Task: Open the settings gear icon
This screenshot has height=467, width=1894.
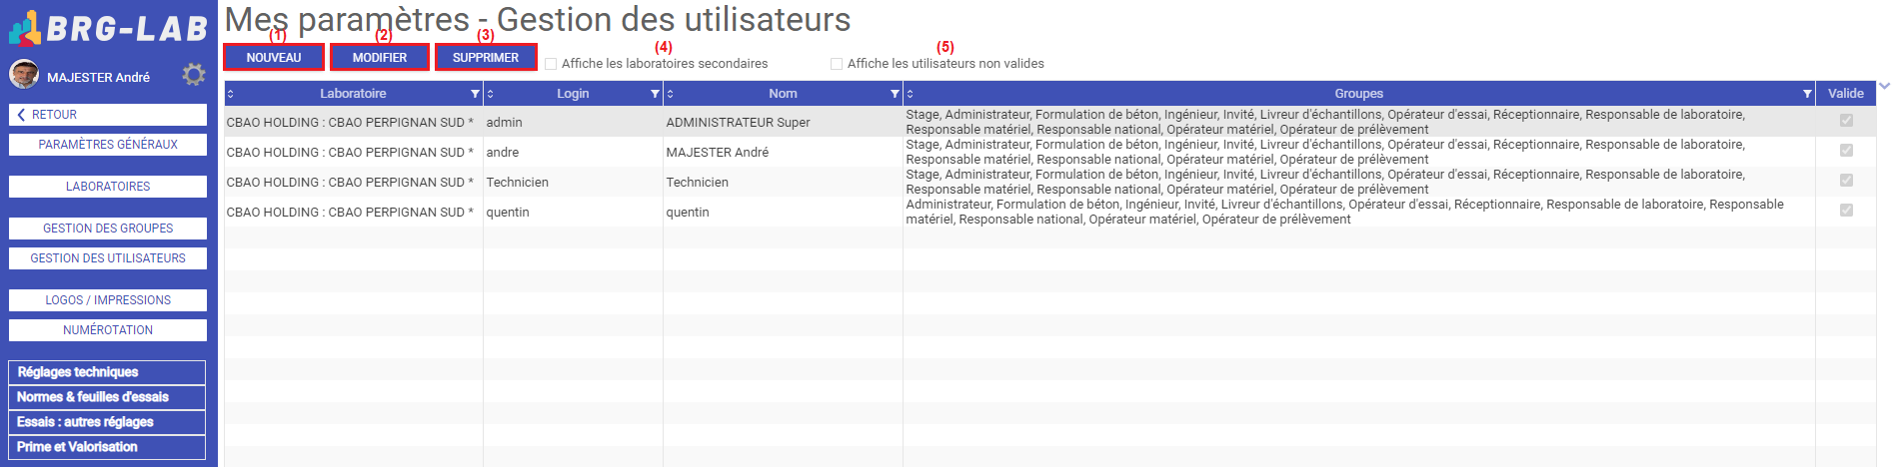Action: pos(194,75)
